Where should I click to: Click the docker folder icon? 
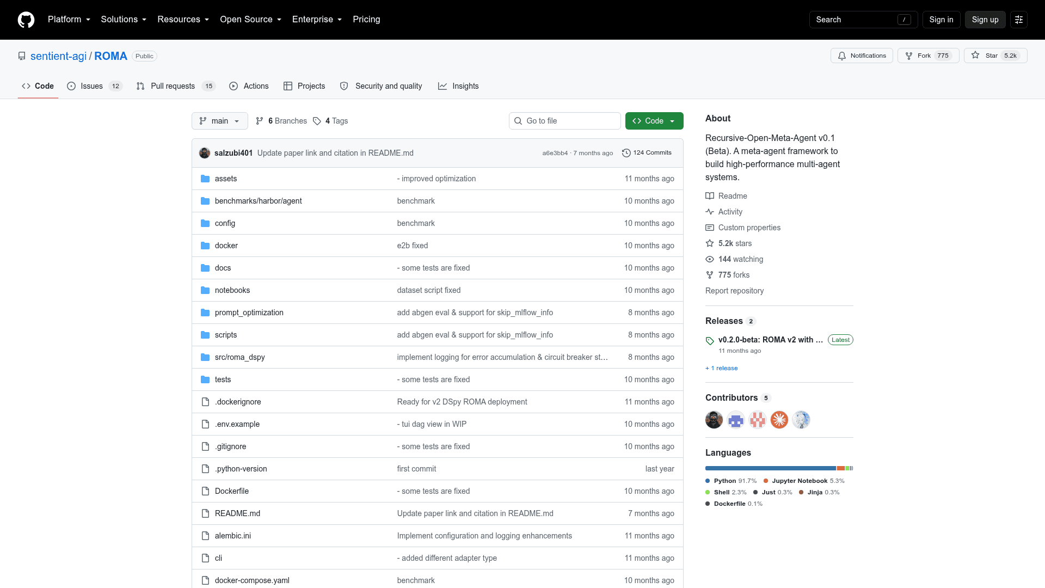[205, 246]
